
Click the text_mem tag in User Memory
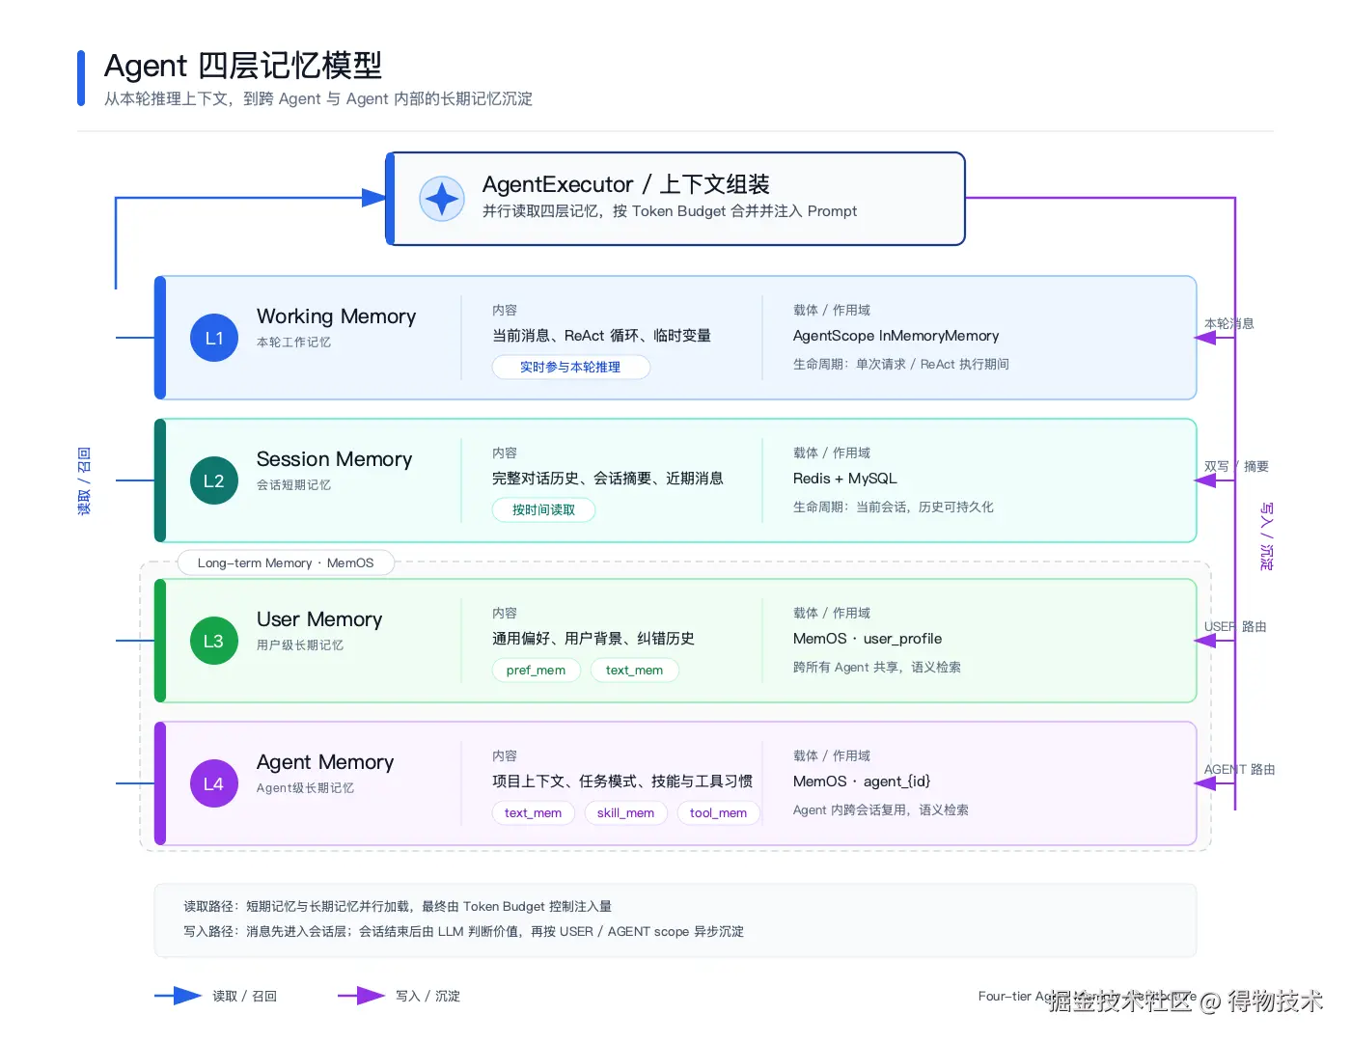click(x=634, y=671)
